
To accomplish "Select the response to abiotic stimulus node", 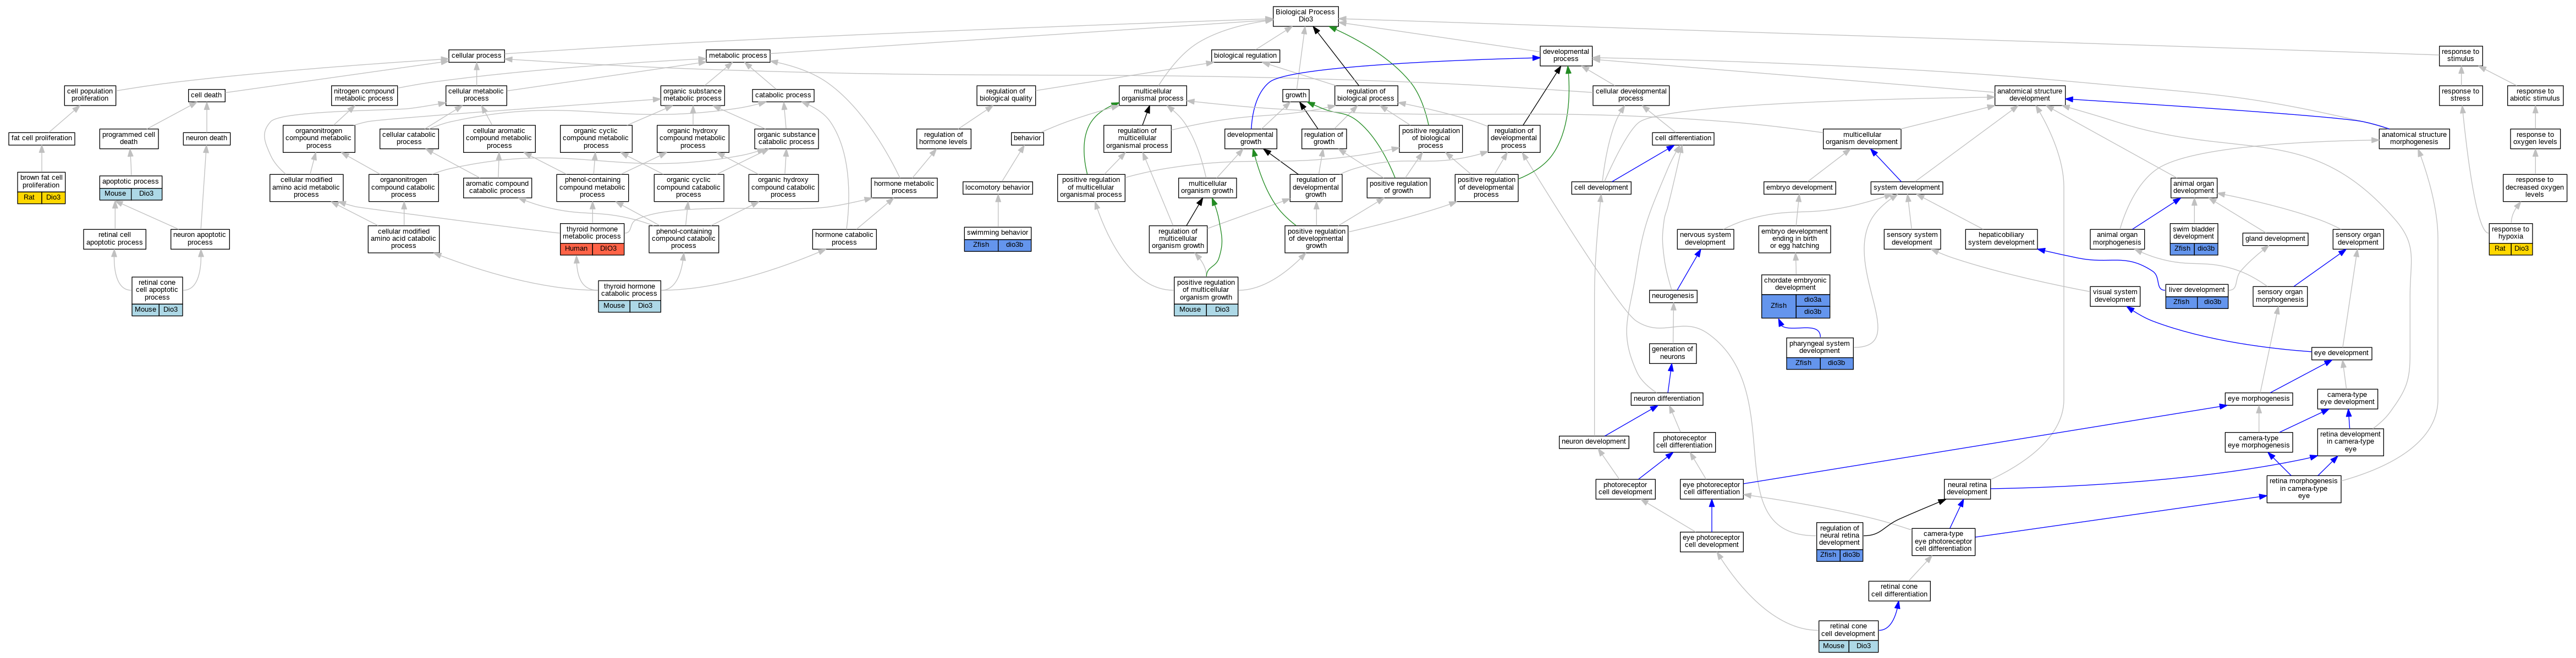I will pyautogui.click(x=2535, y=95).
